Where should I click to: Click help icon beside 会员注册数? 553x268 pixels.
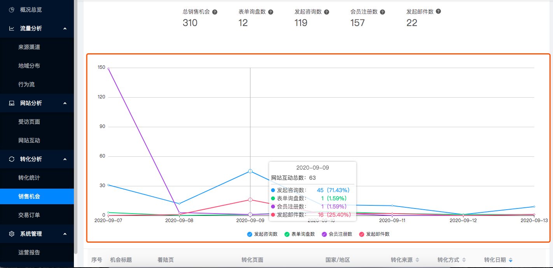click(382, 12)
